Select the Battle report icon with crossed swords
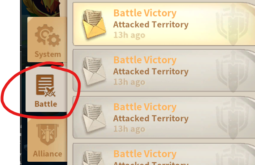 point(45,85)
